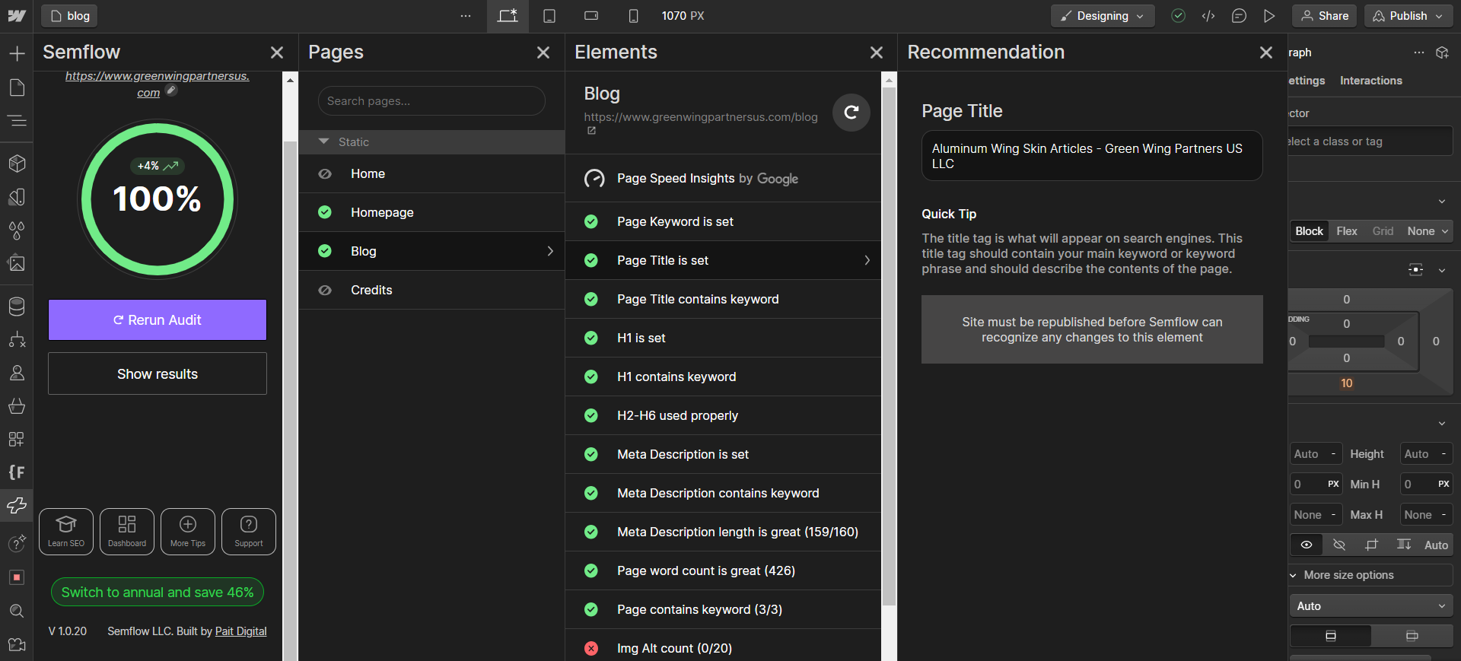1461x661 pixels.
Task: Open the Blog URL external link icon
Action: click(x=591, y=131)
